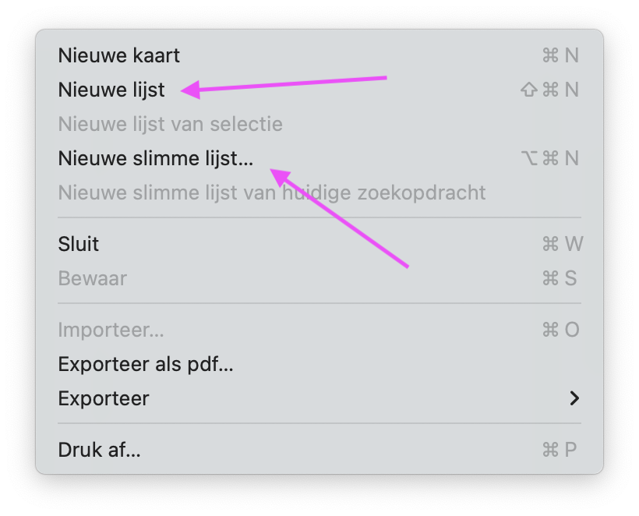Click the greyed Nieuwe lijst van selectie entry
The width and height of the screenshot is (639, 516).
319,124
